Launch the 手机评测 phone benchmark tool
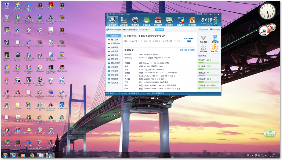 [x=215, y=39]
